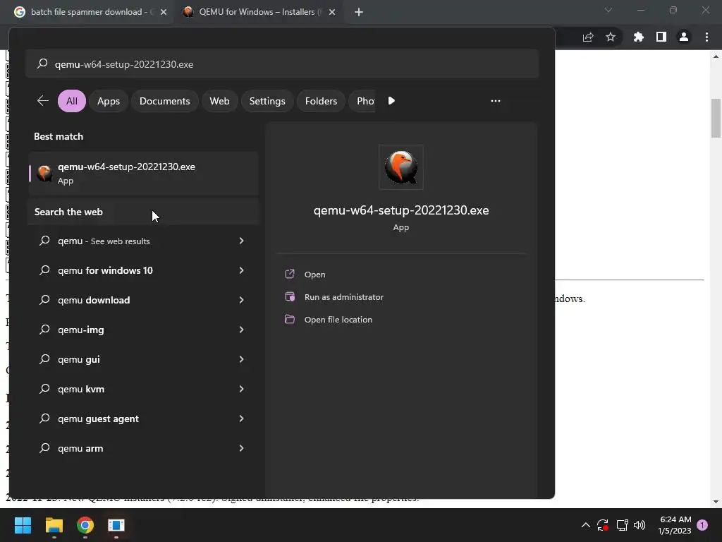
Task: Expand the 'qemu guest agent' chevron
Action: tap(241, 418)
